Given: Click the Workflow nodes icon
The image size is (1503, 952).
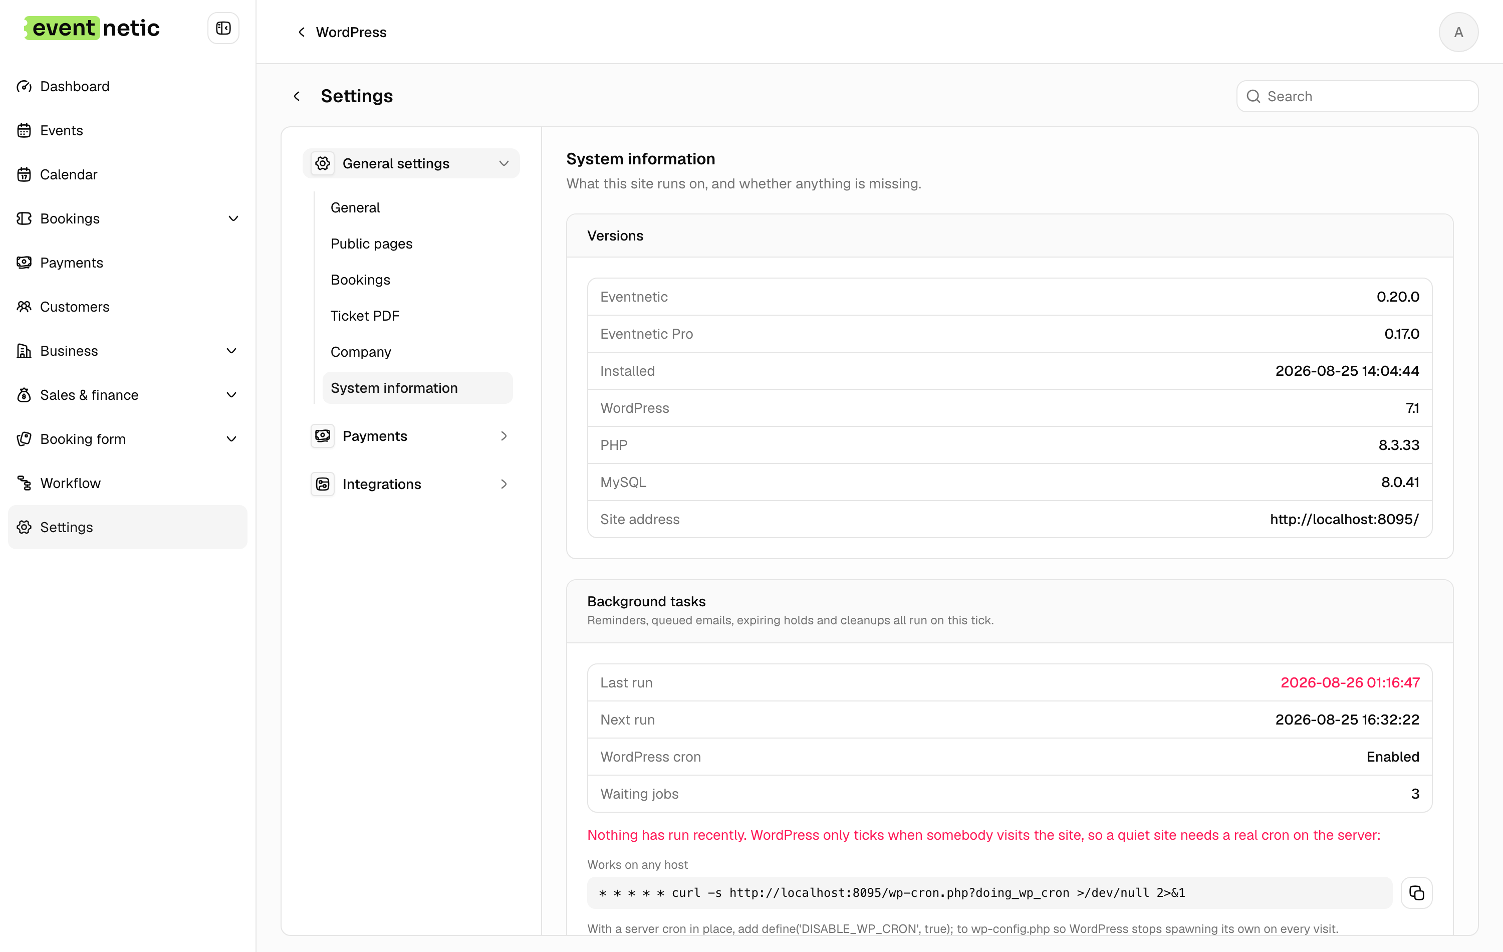Looking at the screenshot, I should (24, 483).
